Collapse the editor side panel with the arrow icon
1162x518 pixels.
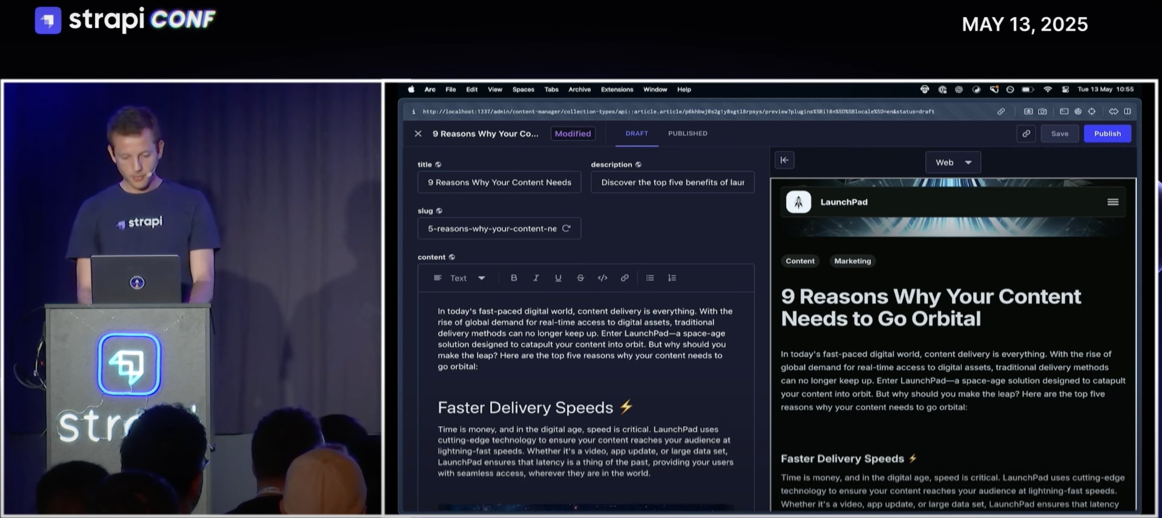tap(784, 160)
